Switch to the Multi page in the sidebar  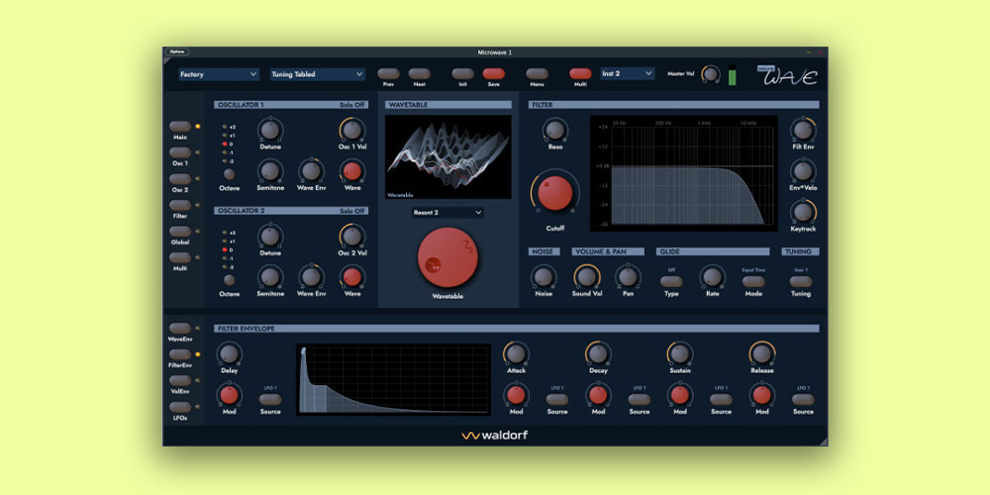pyautogui.click(x=180, y=257)
